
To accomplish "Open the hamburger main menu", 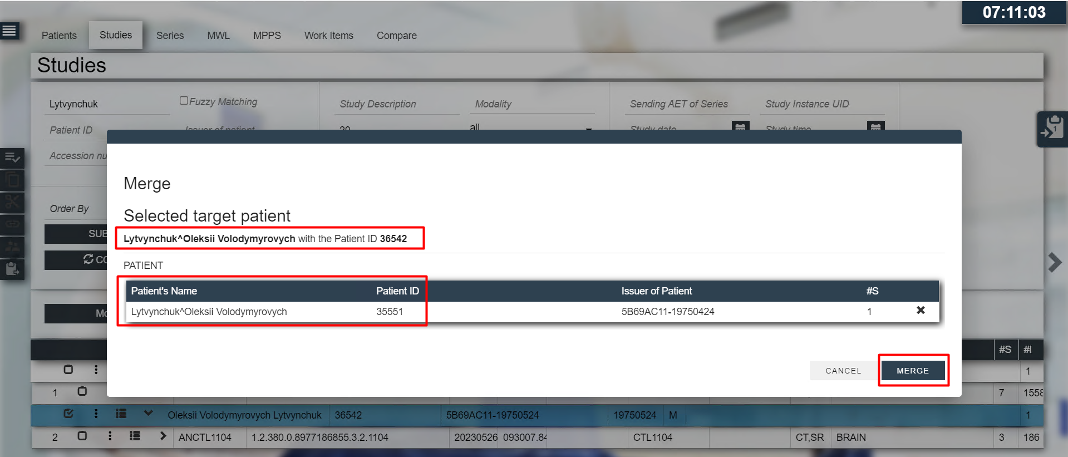I will (9, 31).
